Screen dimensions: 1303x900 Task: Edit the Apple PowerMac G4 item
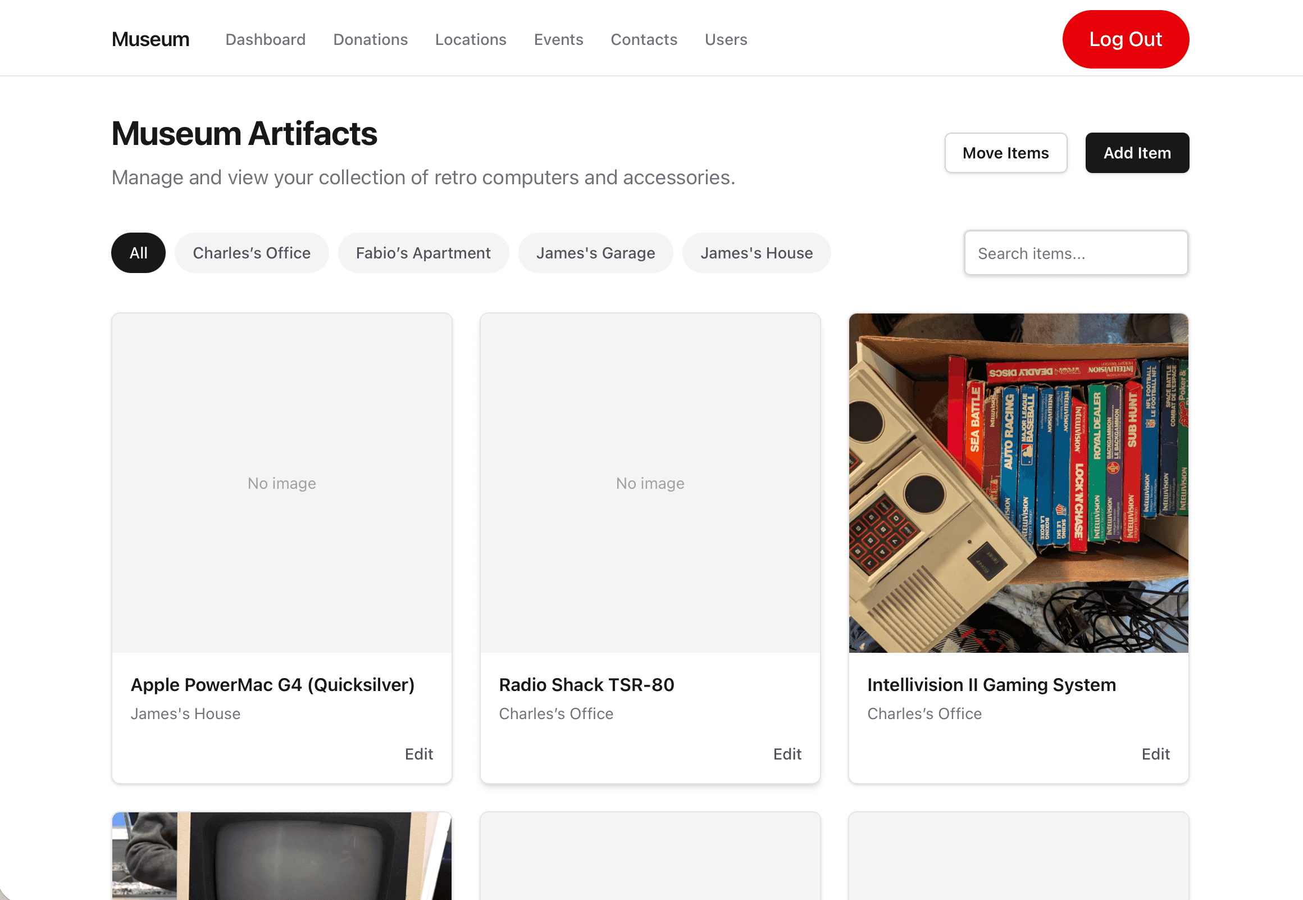click(418, 753)
